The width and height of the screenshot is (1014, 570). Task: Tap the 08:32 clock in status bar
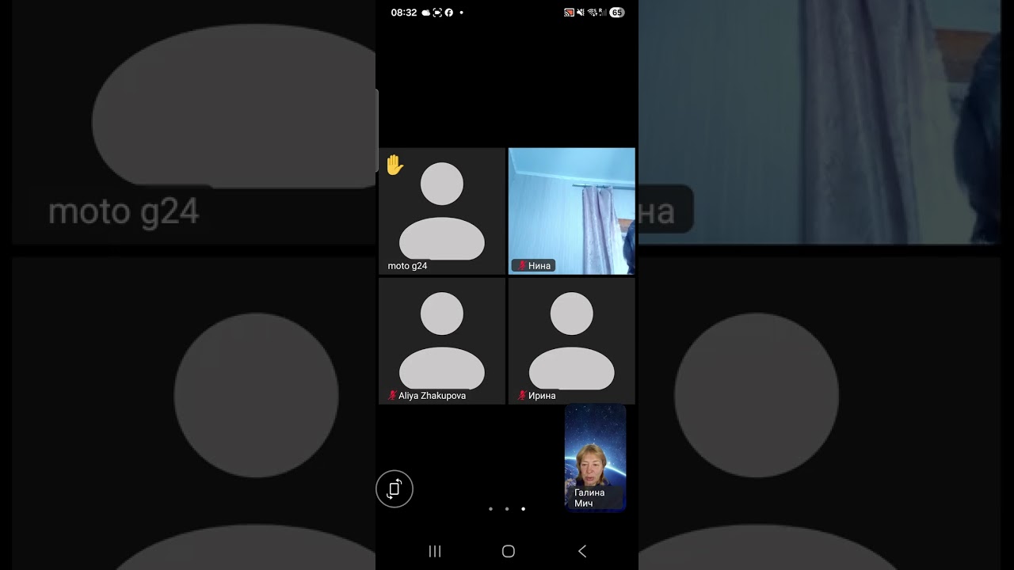pyautogui.click(x=404, y=13)
